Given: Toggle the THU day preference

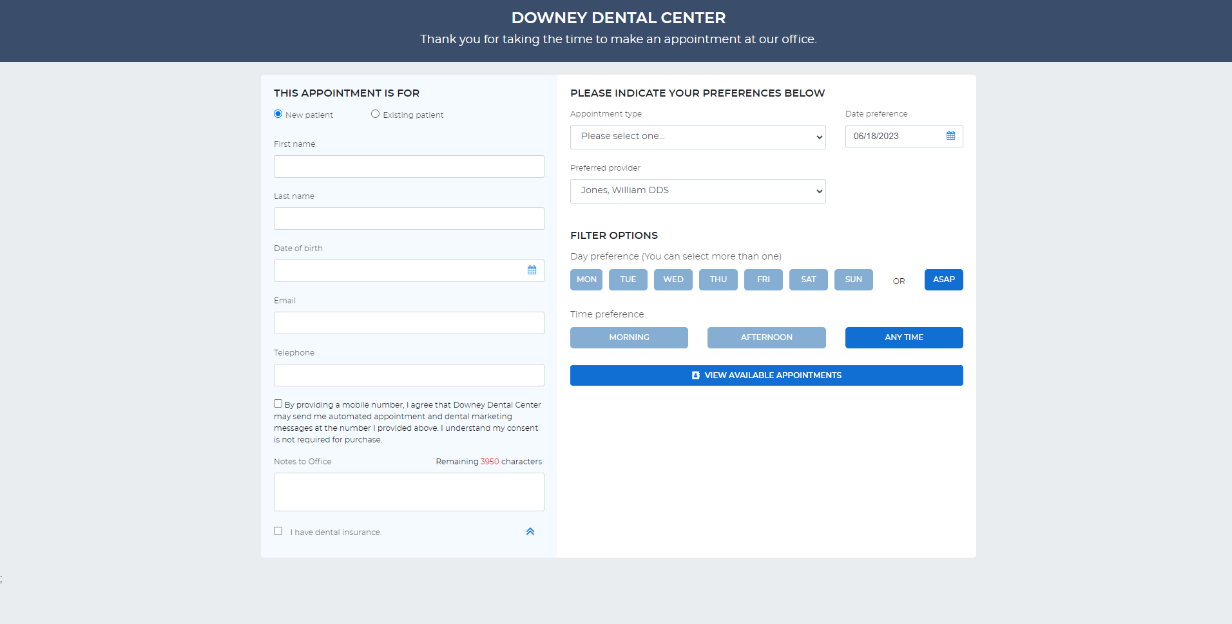Looking at the screenshot, I should (718, 279).
